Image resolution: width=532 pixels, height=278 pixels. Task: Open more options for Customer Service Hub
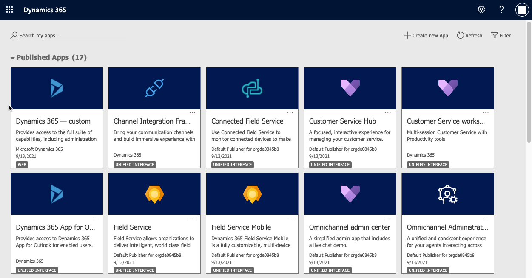388,113
